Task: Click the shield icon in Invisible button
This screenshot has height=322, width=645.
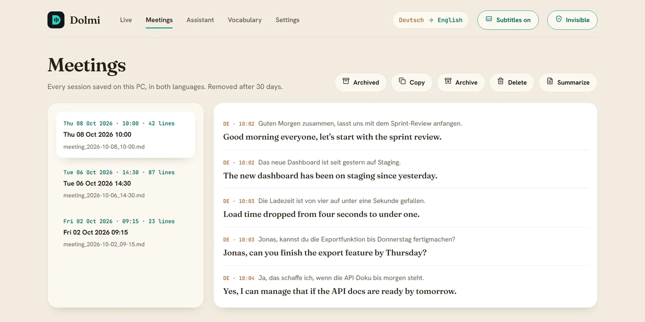Action: pos(559,19)
